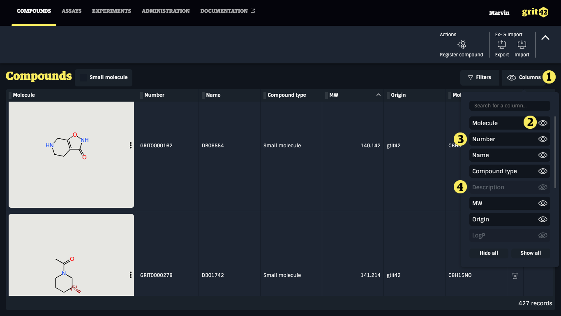561x316 pixels.
Task: Click molecule thumbnail of DB01742
Action: coord(71,255)
